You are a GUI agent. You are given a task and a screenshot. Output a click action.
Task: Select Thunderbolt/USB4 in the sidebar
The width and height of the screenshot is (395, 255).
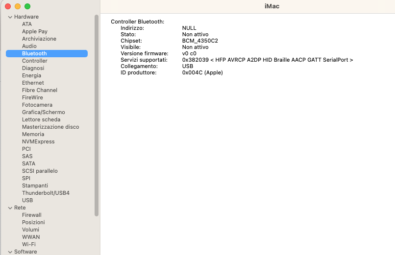46,193
